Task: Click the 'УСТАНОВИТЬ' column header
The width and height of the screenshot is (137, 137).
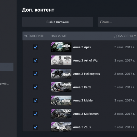Action: (34, 36)
